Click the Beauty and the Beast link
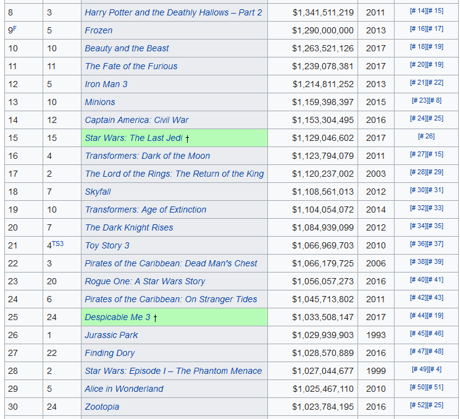The width and height of the screenshot is (460, 419). (127, 48)
